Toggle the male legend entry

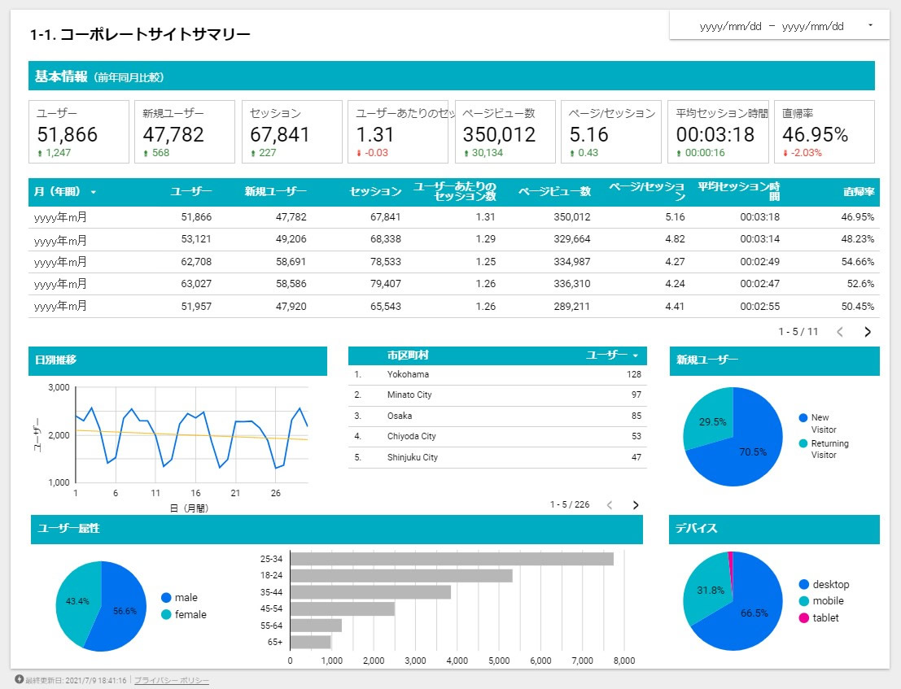pyautogui.click(x=179, y=598)
